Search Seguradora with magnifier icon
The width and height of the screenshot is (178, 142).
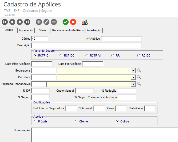click(139, 70)
